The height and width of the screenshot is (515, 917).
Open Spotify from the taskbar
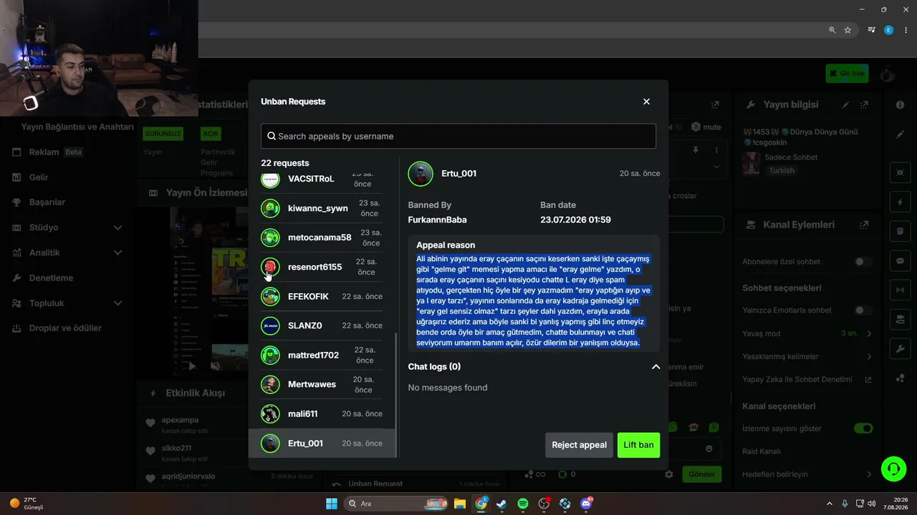pyautogui.click(x=523, y=504)
